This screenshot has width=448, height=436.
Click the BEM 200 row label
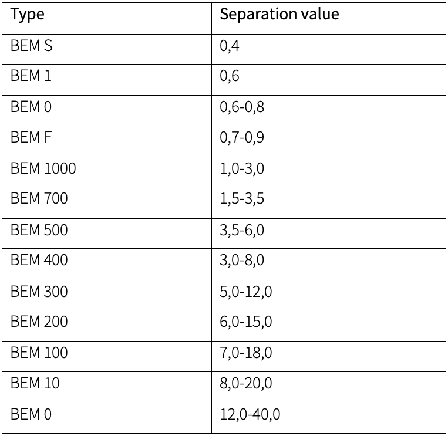[x=39, y=322]
